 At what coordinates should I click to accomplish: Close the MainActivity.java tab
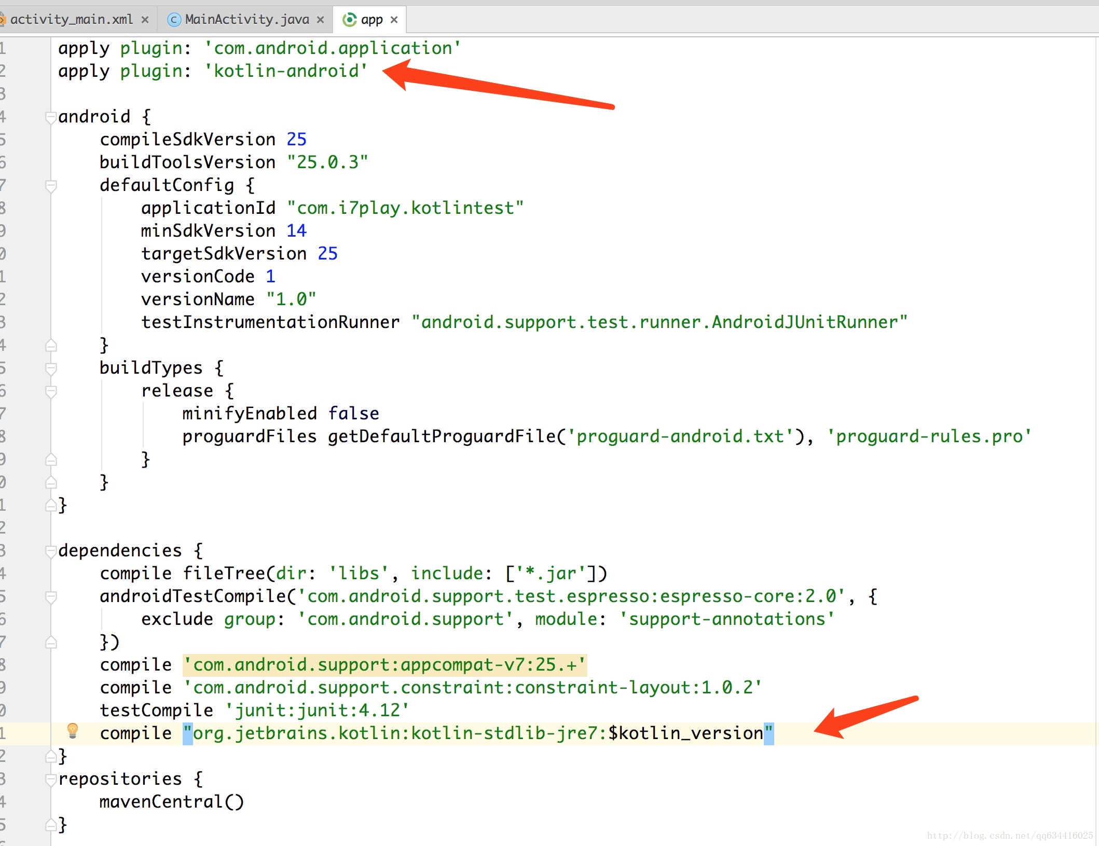pos(321,20)
